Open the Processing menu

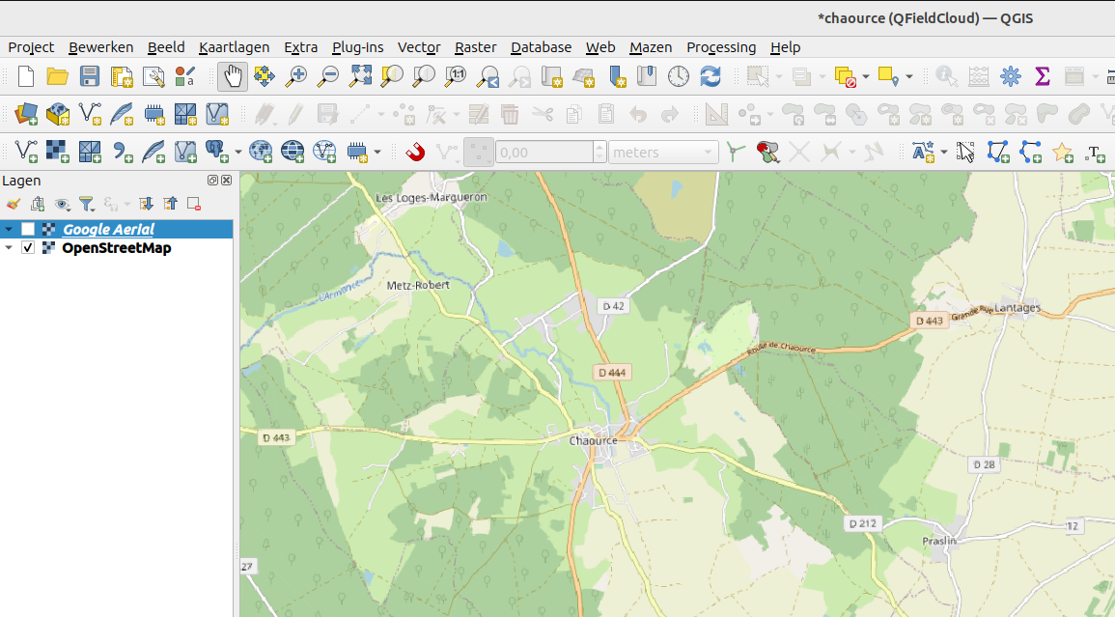(x=720, y=47)
